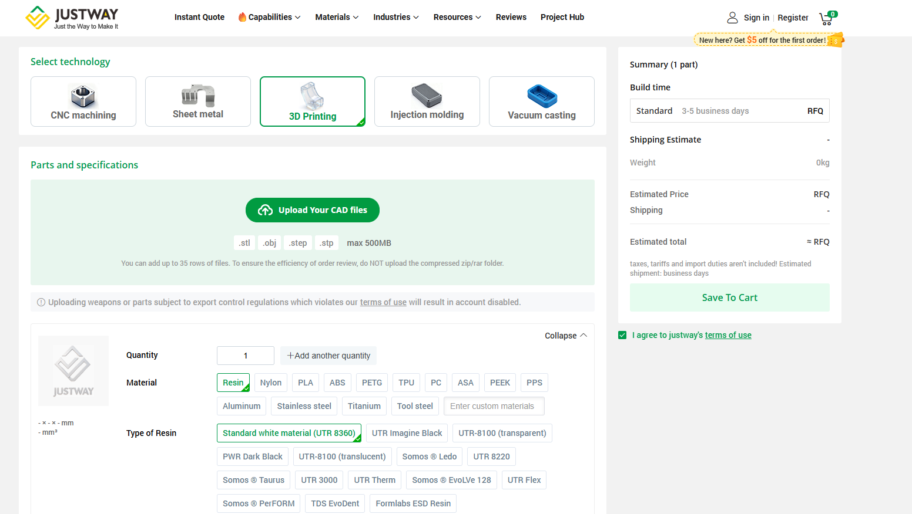
Task: Select Somos EvoLVe 128 resin
Action: [x=452, y=480]
